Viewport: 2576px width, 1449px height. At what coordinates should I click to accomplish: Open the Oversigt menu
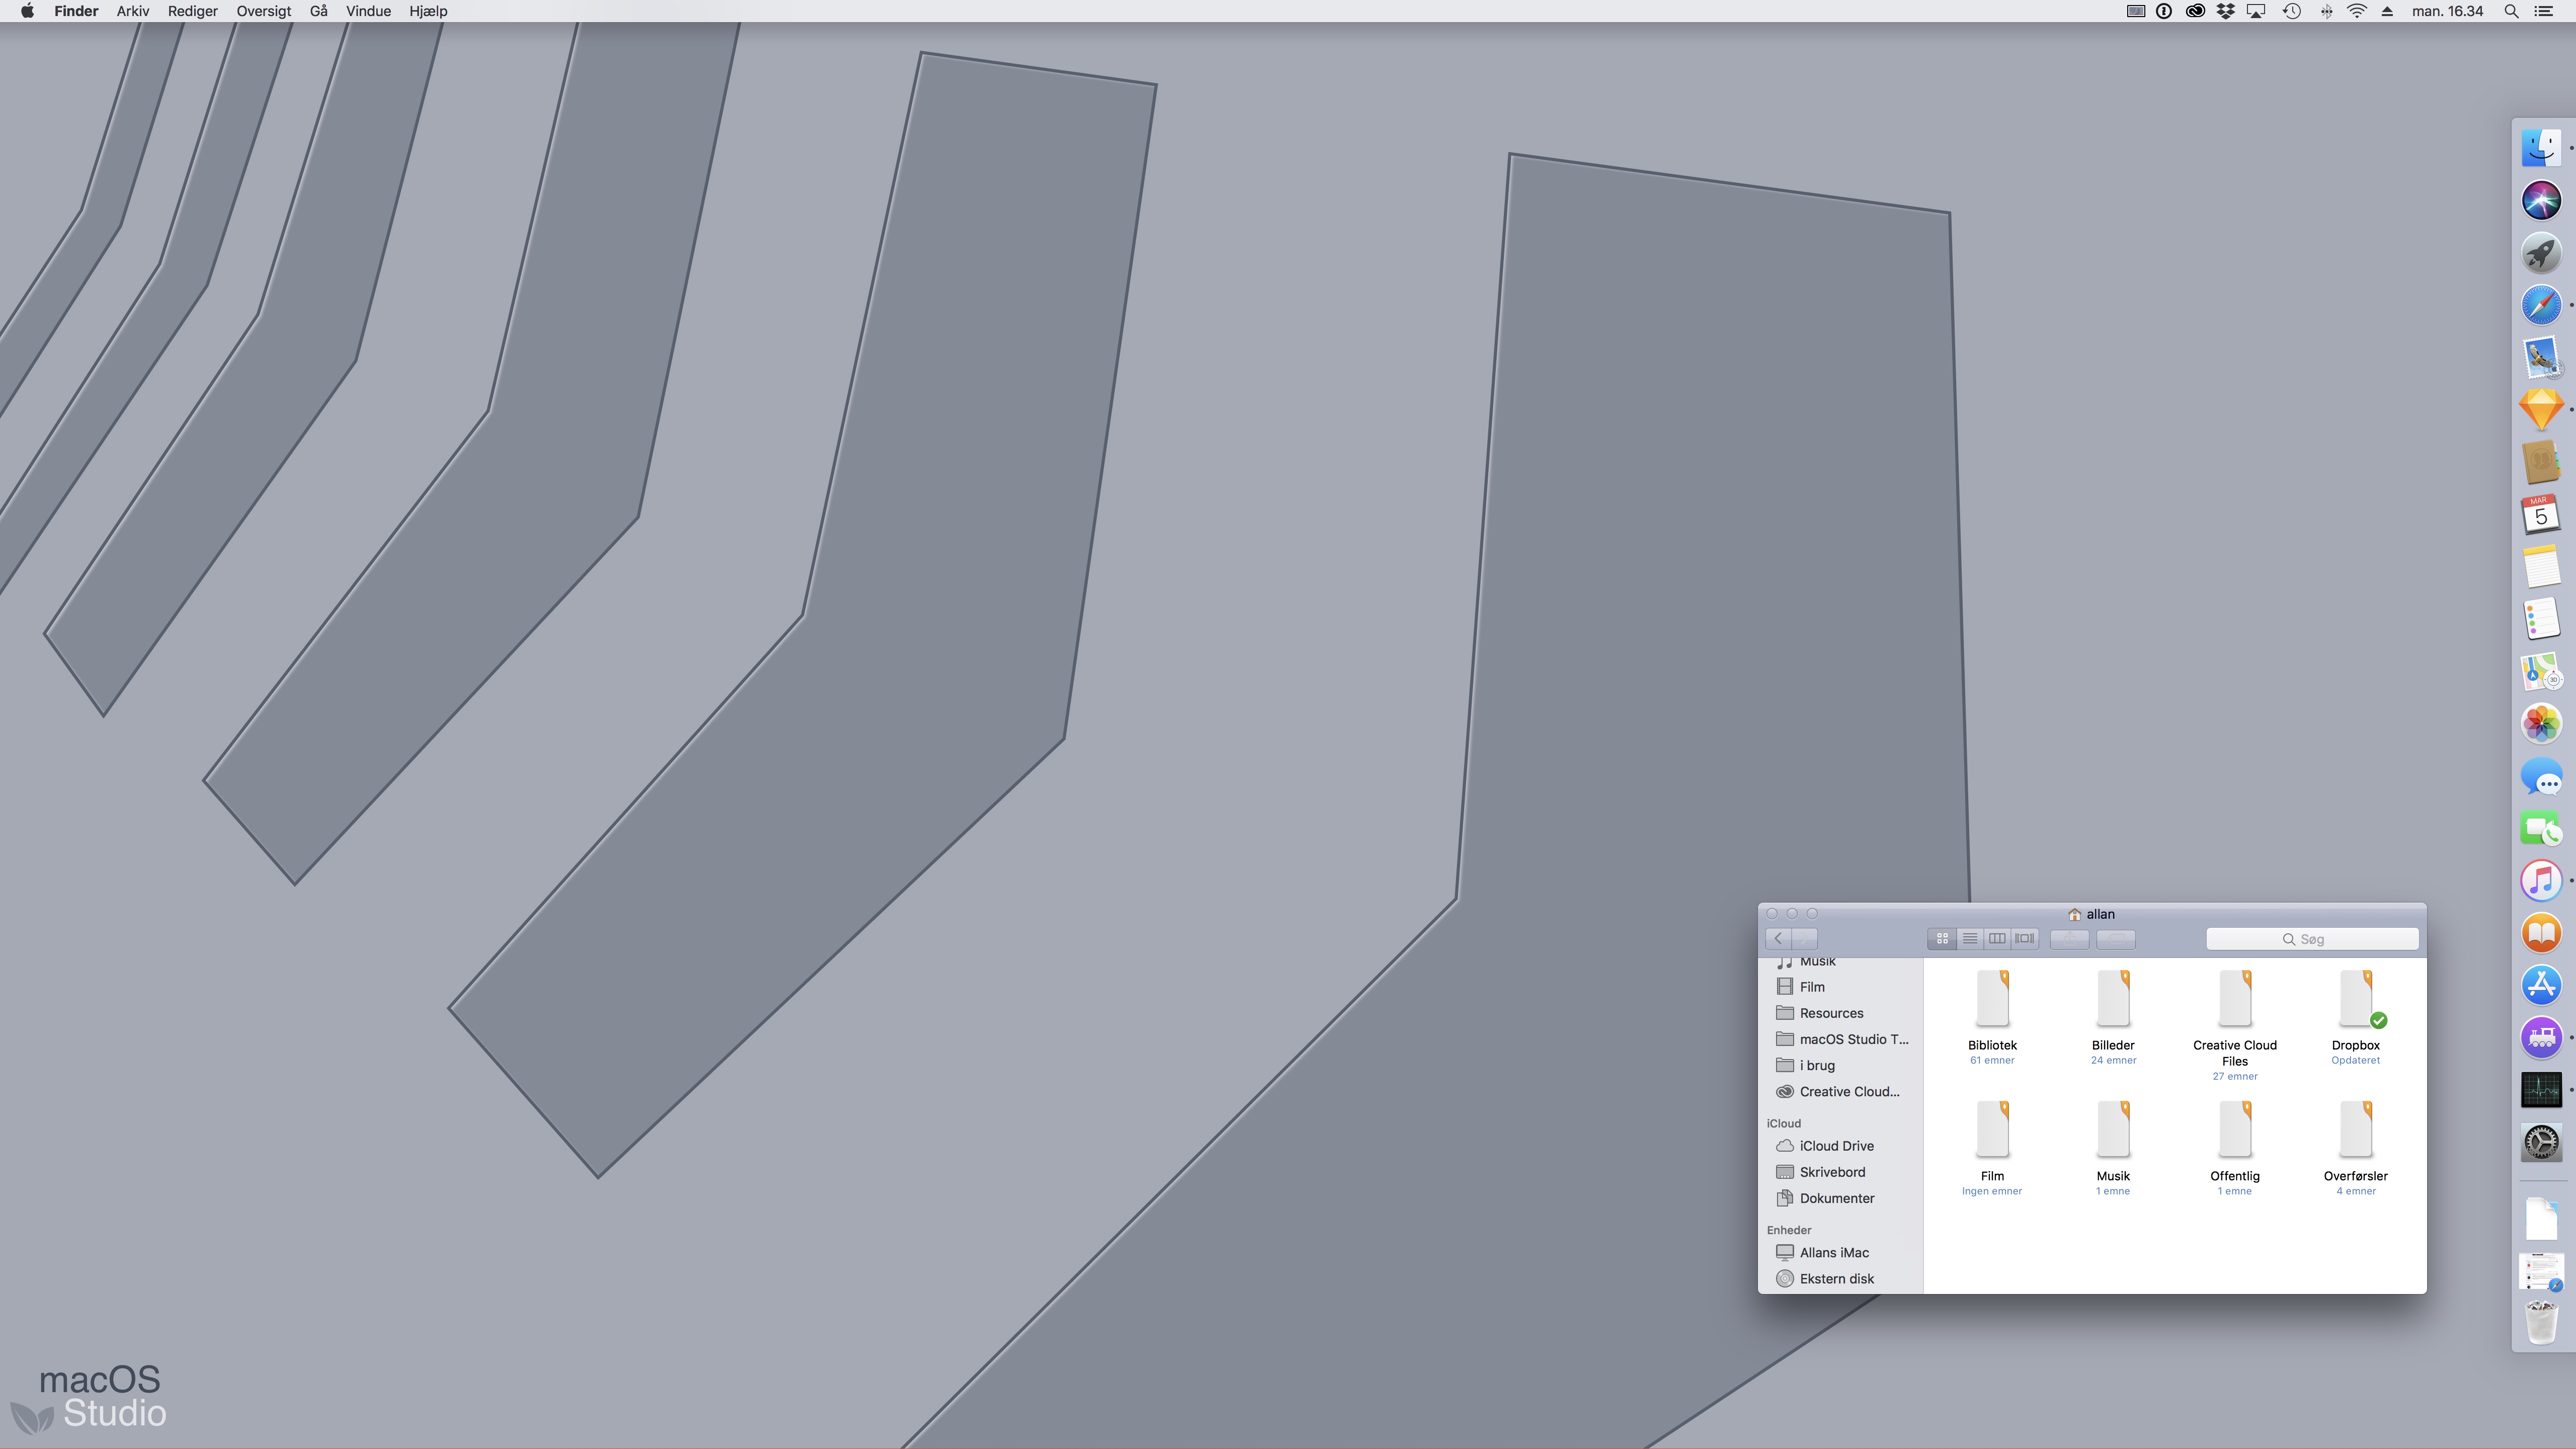coord(263,11)
